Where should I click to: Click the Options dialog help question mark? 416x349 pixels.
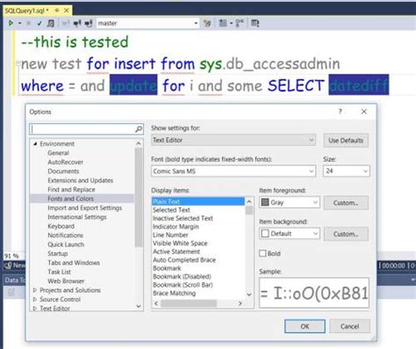tap(341, 112)
